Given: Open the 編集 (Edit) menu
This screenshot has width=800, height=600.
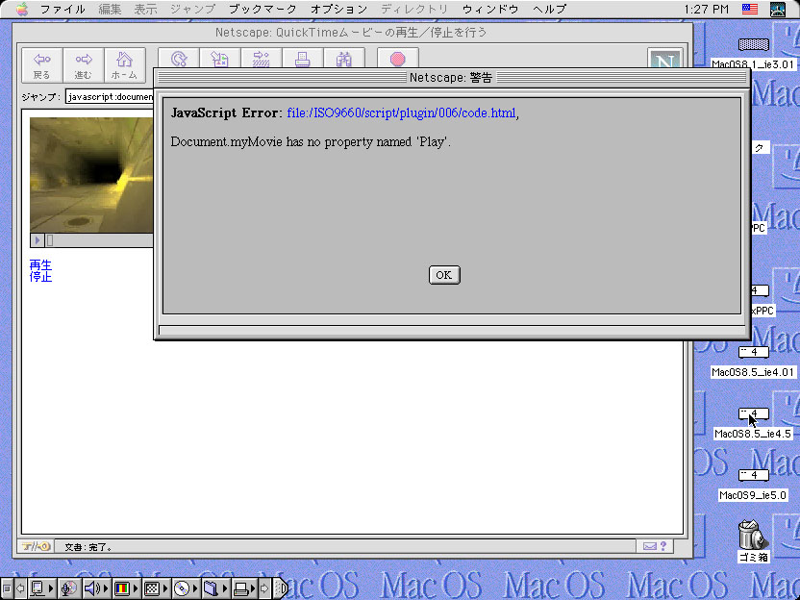Looking at the screenshot, I should coord(110,10).
